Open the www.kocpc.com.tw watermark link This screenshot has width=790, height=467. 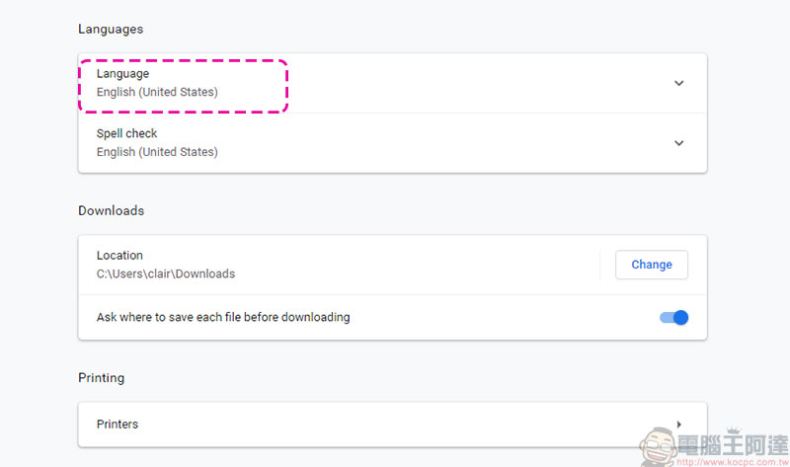click(733, 462)
